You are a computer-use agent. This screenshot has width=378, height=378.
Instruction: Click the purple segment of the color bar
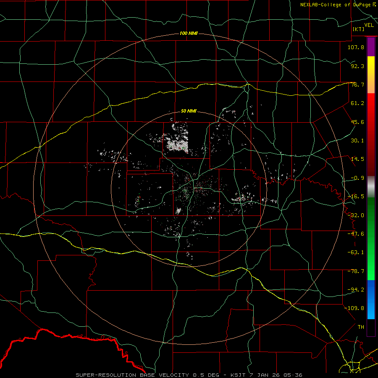tap(371, 47)
